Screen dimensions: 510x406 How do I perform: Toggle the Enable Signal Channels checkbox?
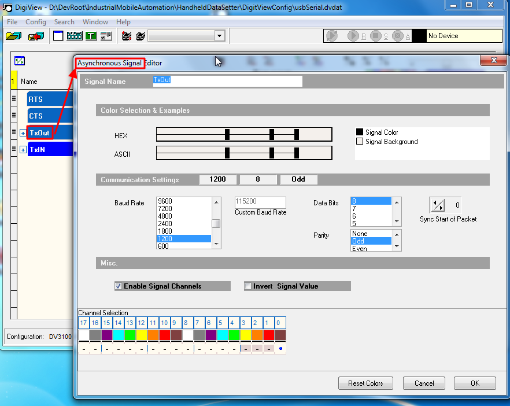(x=119, y=286)
